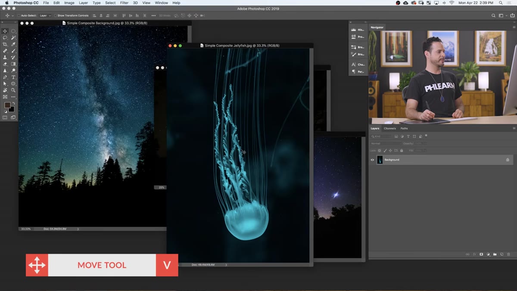Screen dimensions: 517x291
Task: Switch to the Paths tab
Action: pos(404,128)
